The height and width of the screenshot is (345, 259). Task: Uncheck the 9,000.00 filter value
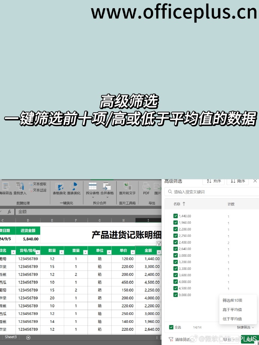pyautogui.click(x=176, y=295)
